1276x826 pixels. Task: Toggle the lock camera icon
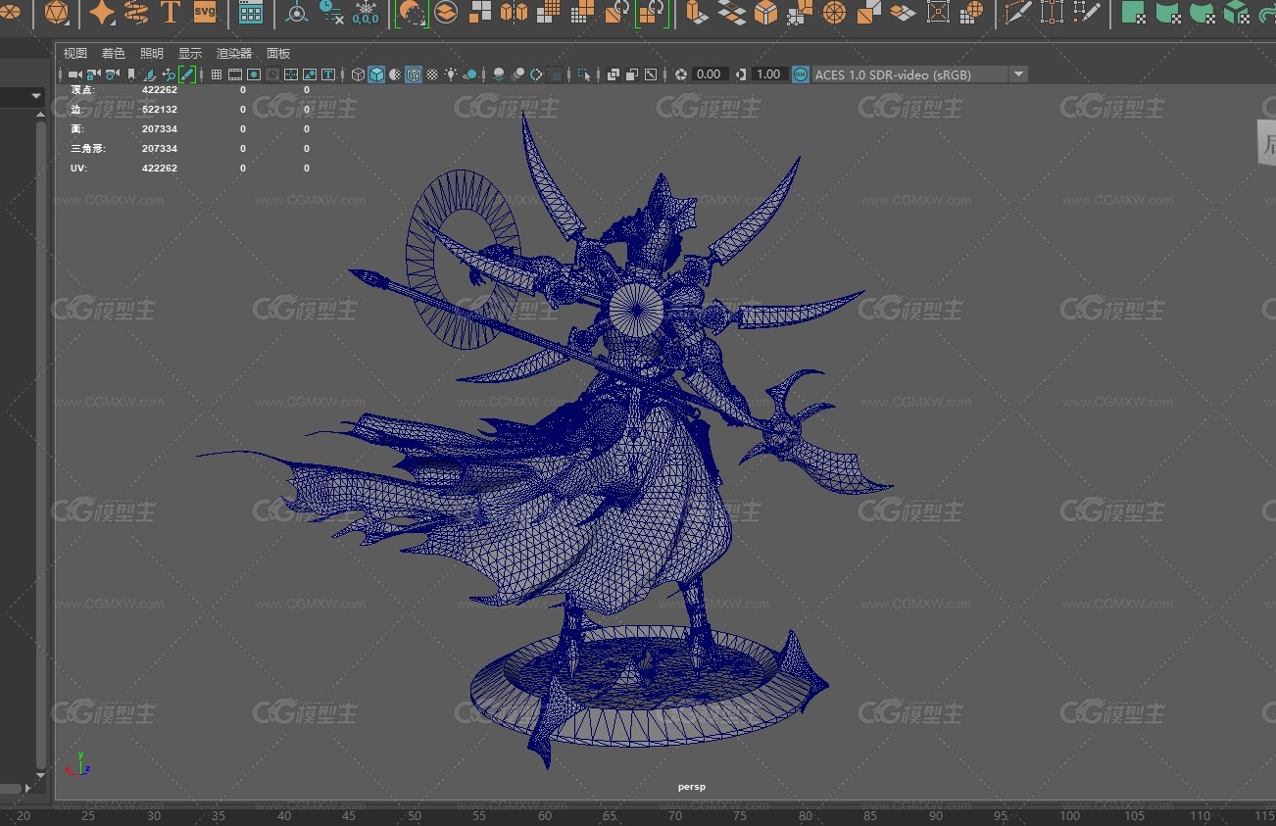point(93,74)
